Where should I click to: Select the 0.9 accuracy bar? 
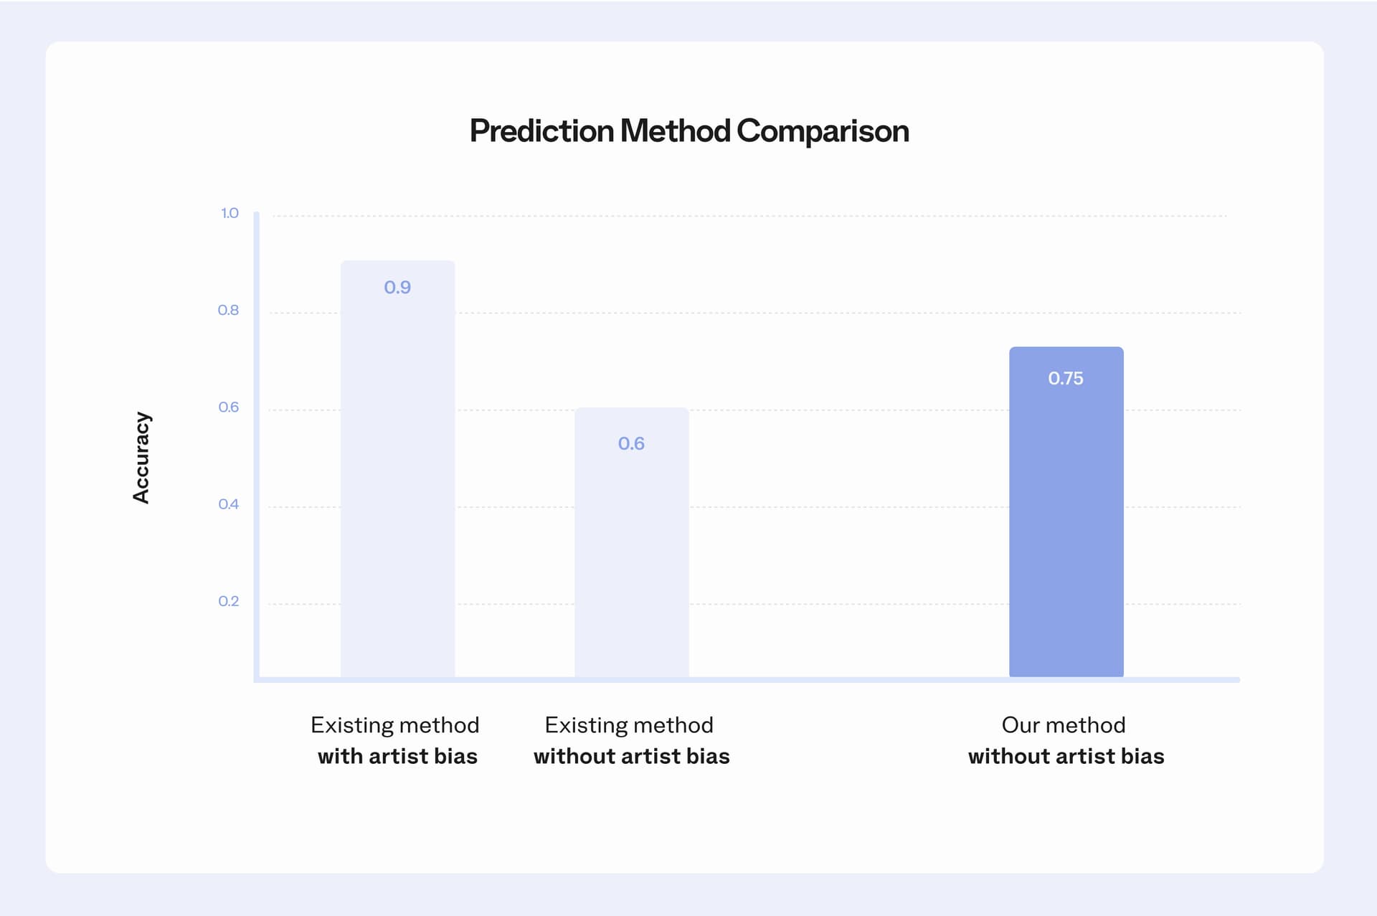click(397, 469)
